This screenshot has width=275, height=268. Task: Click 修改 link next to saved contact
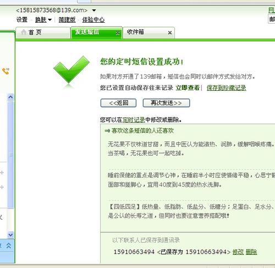point(238,252)
